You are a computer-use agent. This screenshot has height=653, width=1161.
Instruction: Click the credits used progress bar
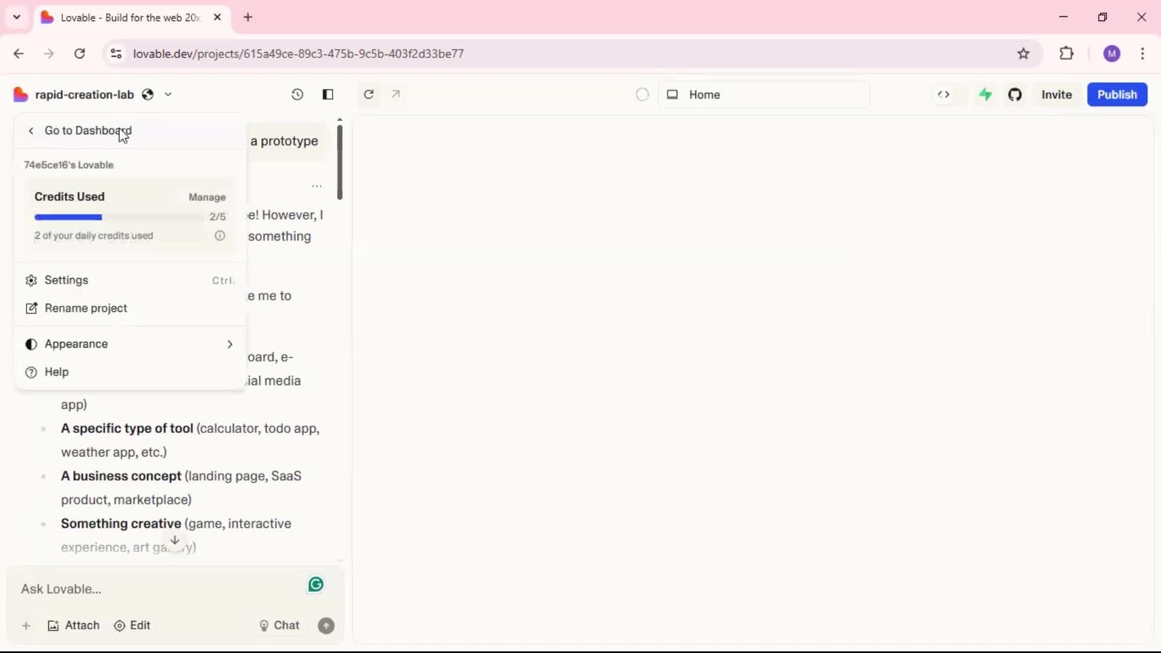point(118,217)
